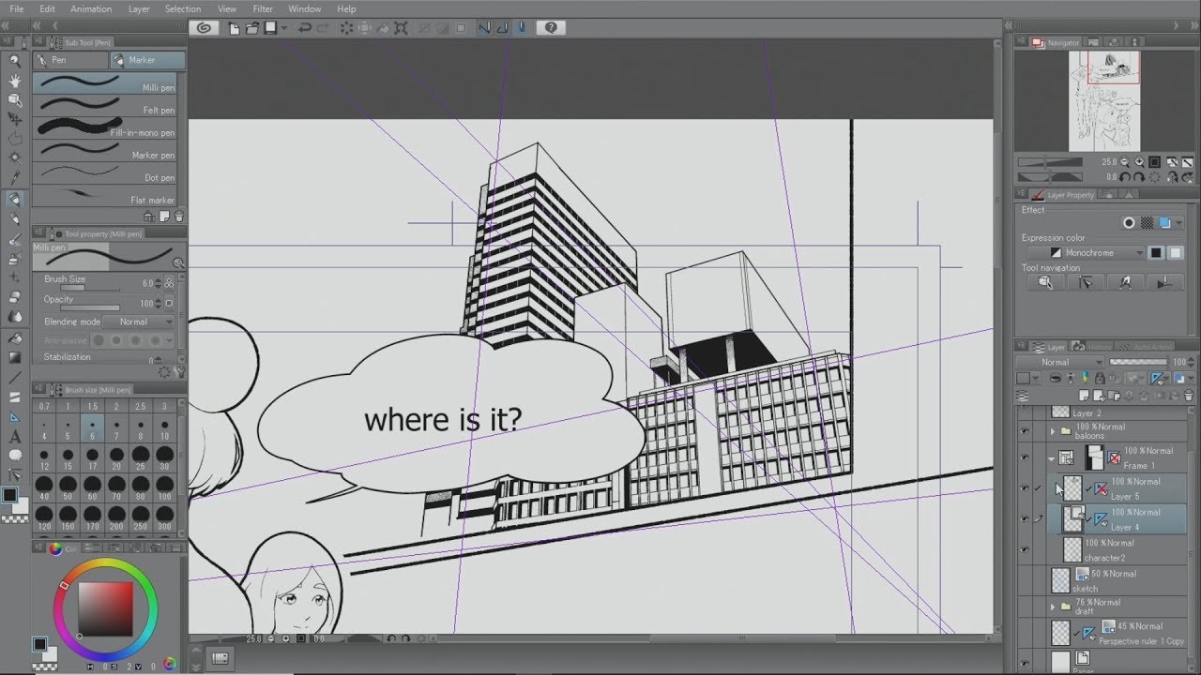Select the sketch layer
Image resolution: width=1201 pixels, height=675 pixels.
(x=1118, y=580)
